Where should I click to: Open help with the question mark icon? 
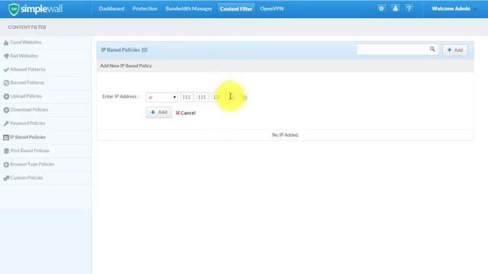coord(409,8)
